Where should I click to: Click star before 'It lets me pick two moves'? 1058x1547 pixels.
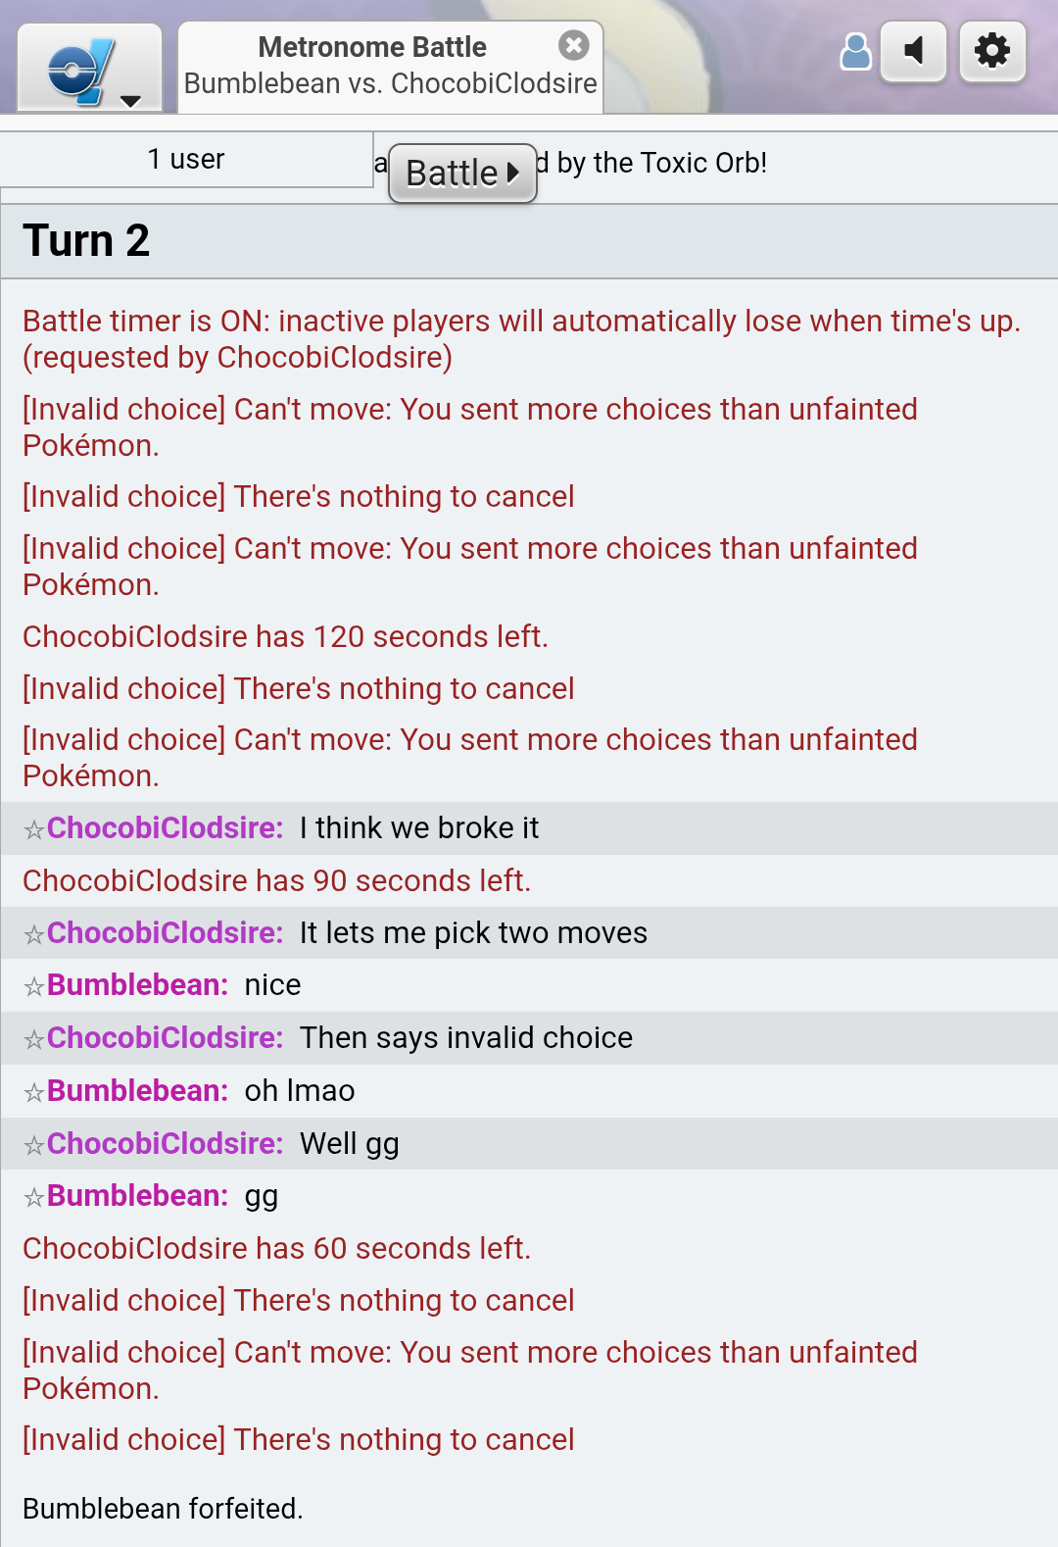34,934
